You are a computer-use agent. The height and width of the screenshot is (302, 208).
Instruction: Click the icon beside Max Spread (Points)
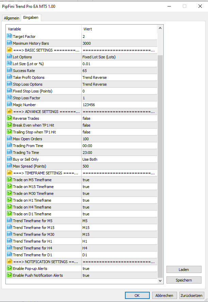tap(10, 166)
